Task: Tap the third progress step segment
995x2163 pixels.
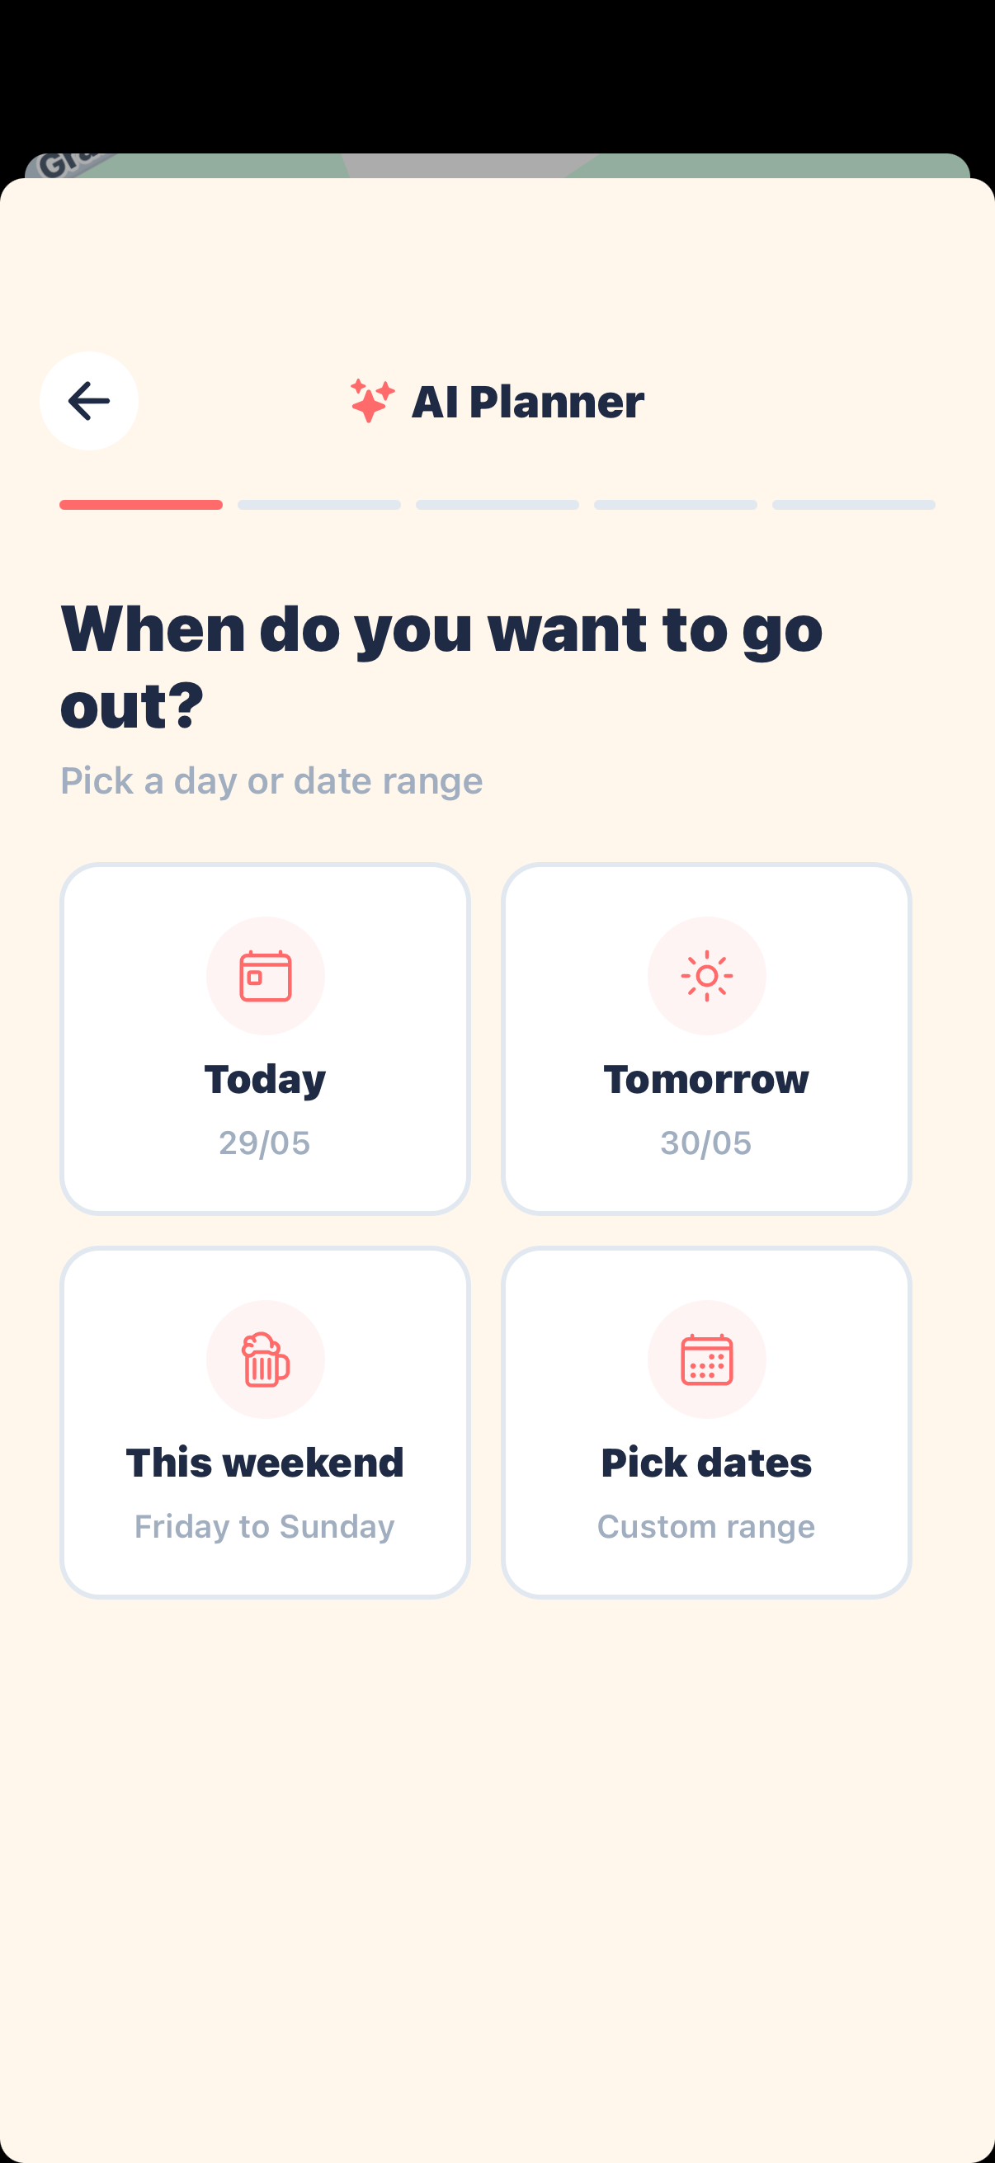Action: pyautogui.click(x=497, y=505)
